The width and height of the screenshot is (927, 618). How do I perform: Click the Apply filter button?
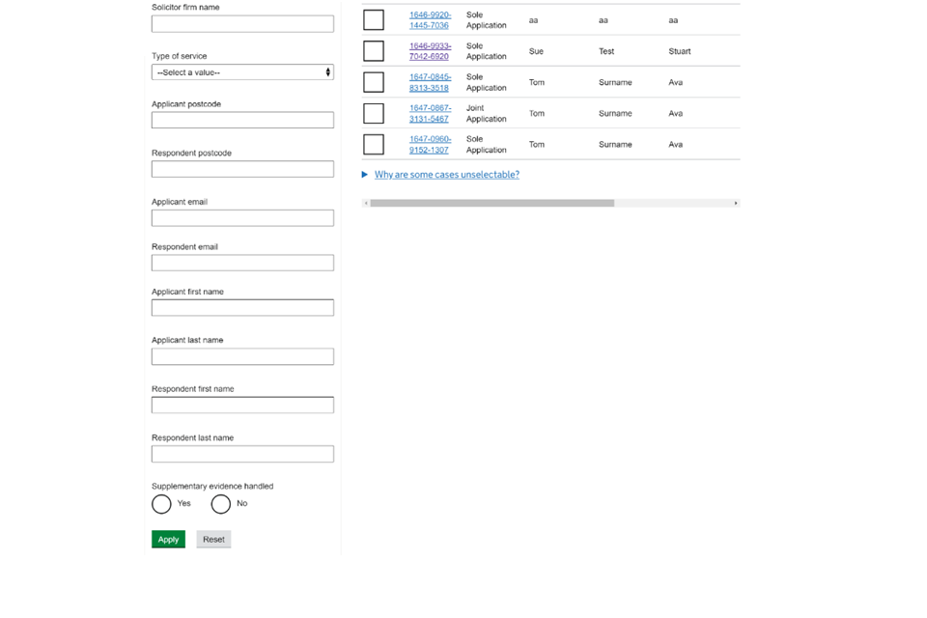coord(168,540)
